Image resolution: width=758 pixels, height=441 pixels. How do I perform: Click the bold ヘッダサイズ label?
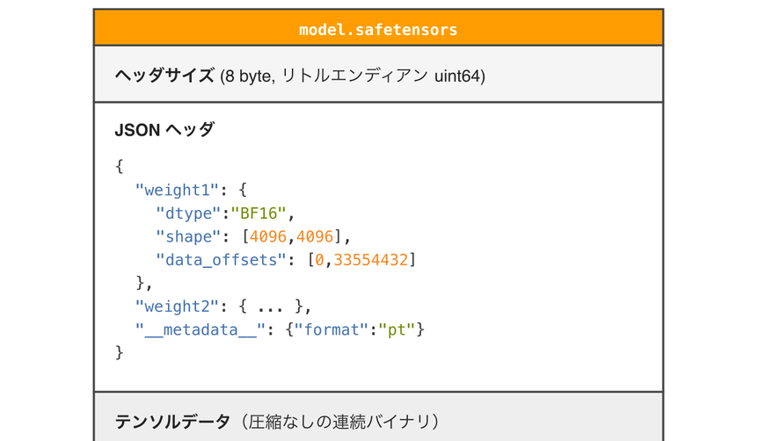[164, 76]
